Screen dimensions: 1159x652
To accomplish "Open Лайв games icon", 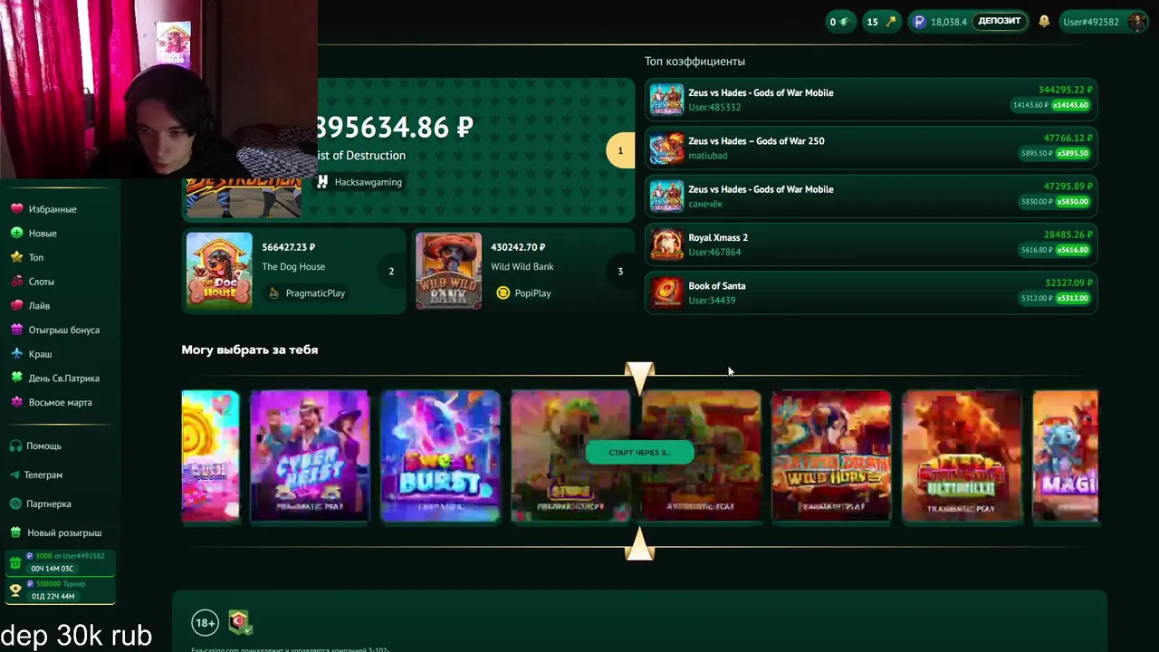I will [x=16, y=305].
